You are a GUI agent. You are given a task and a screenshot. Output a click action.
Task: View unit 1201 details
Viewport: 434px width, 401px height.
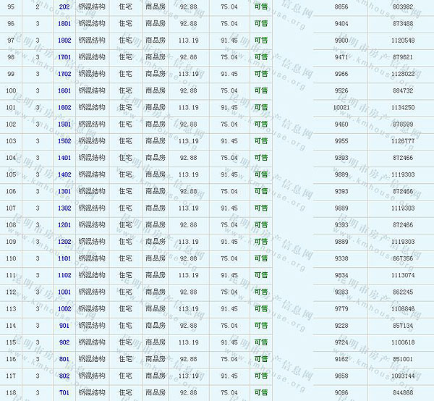[64, 225]
